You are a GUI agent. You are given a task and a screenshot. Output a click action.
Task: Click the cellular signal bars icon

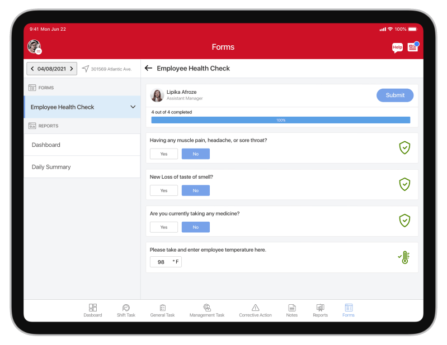[x=383, y=29]
